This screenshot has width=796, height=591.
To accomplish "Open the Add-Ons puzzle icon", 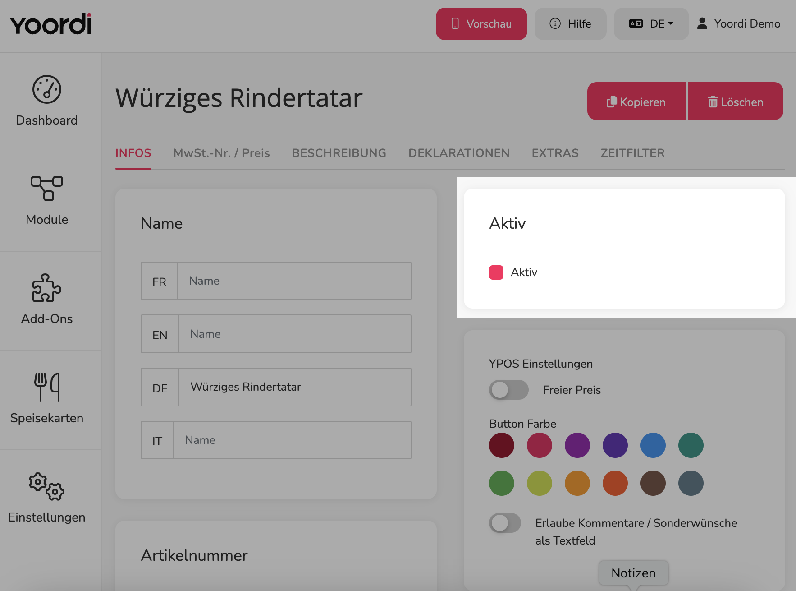I will pos(47,288).
